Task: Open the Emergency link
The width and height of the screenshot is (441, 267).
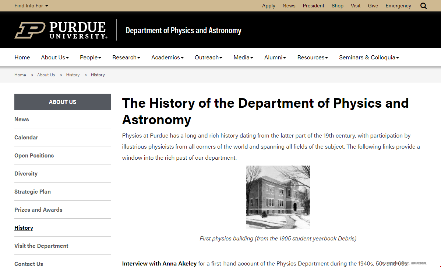Action: pyautogui.click(x=398, y=6)
